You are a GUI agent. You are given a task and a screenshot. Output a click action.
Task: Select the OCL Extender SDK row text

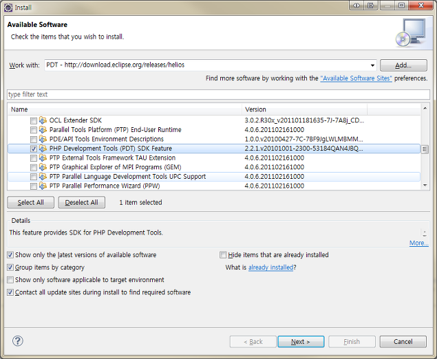76,120
